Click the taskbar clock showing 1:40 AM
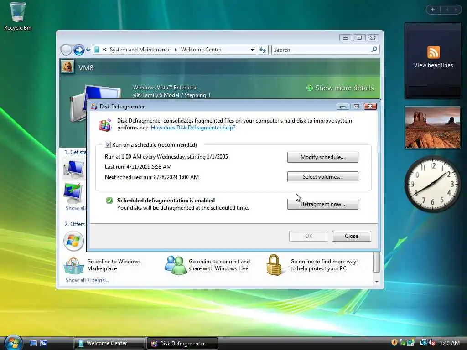Screen dimensions: 467x350 click(x=449, y=343)
